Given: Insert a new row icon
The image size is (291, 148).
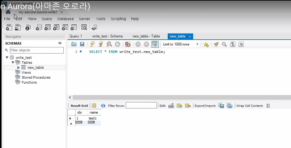Looking at the screenshot, I should point(179,106).
